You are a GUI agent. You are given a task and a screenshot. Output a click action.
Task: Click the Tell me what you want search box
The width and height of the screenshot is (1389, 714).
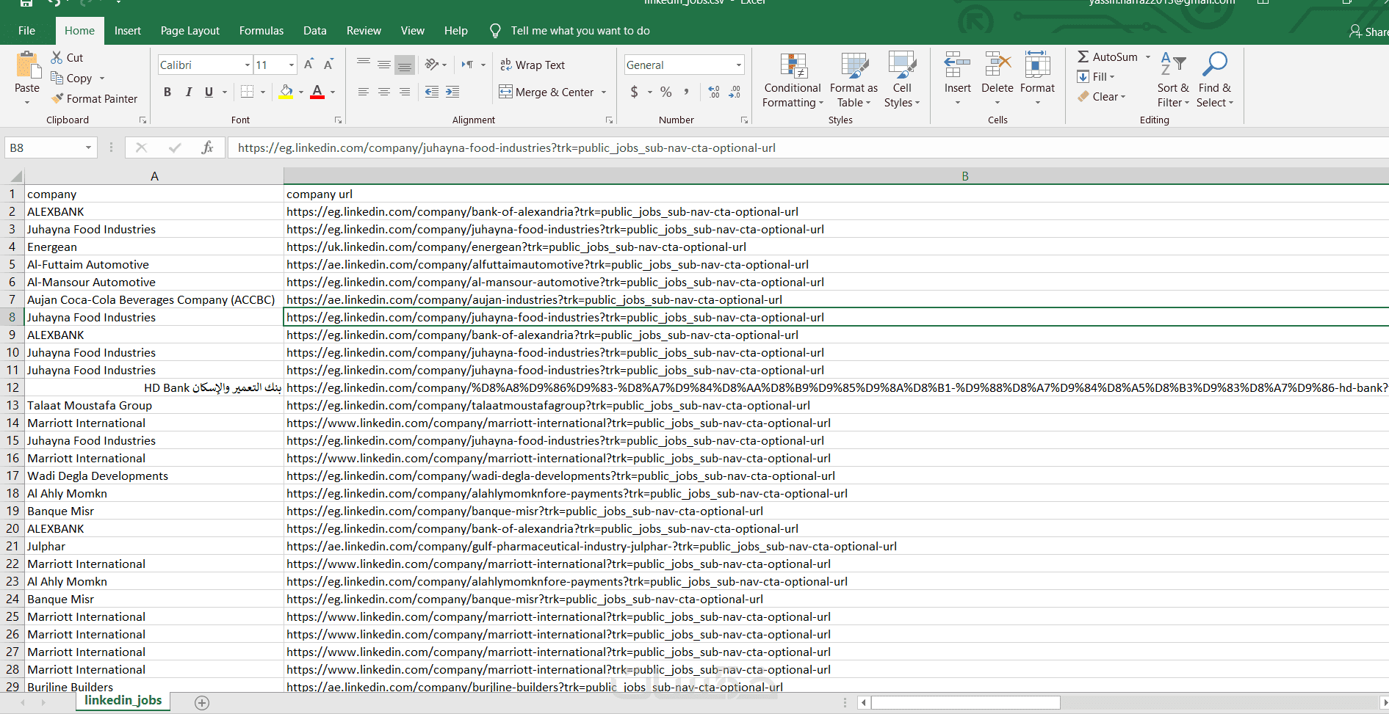pos(580,30)
